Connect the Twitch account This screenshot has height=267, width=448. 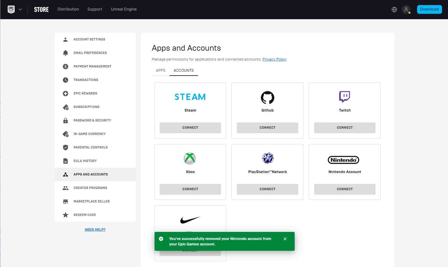pos(345,127)
